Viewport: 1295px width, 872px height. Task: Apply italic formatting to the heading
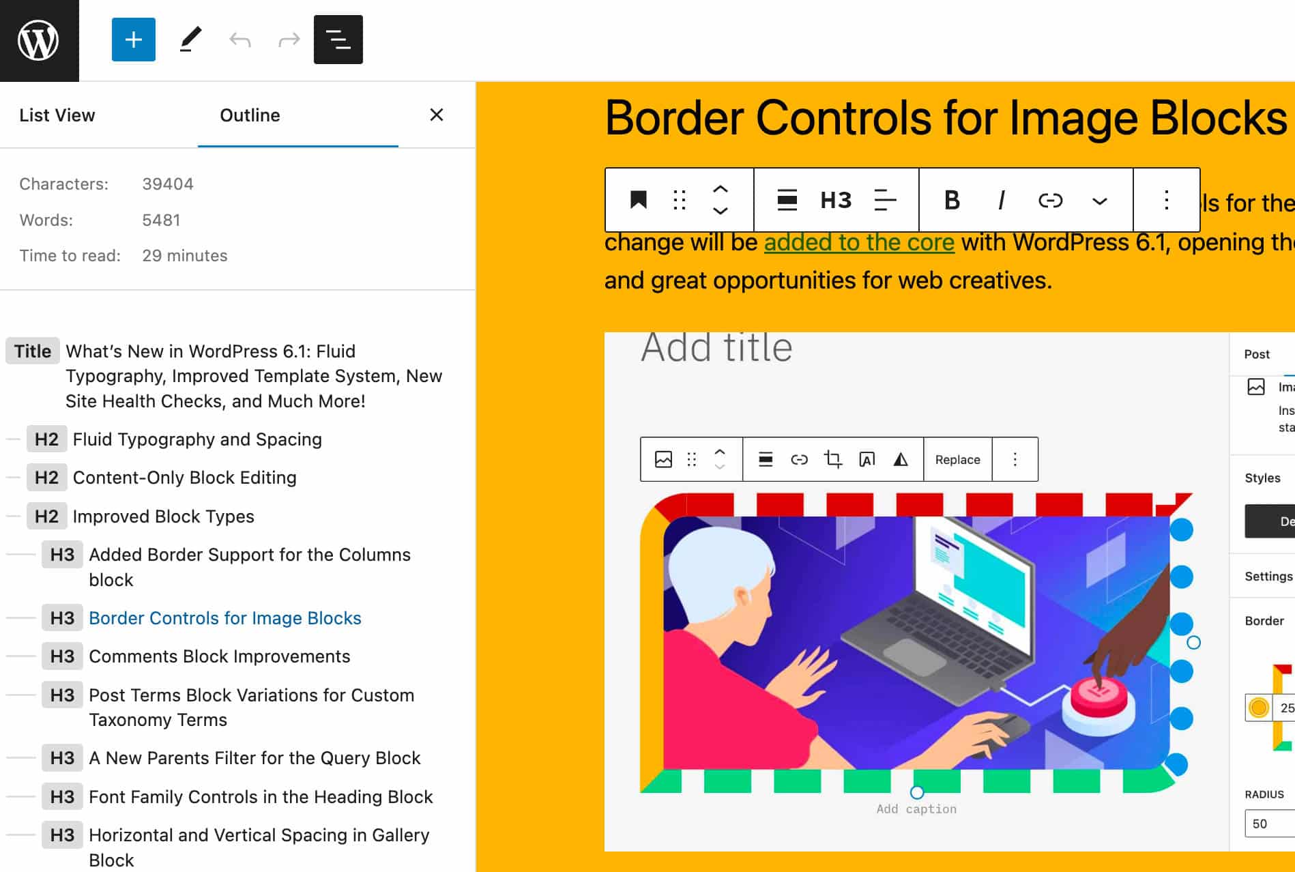1002,200
